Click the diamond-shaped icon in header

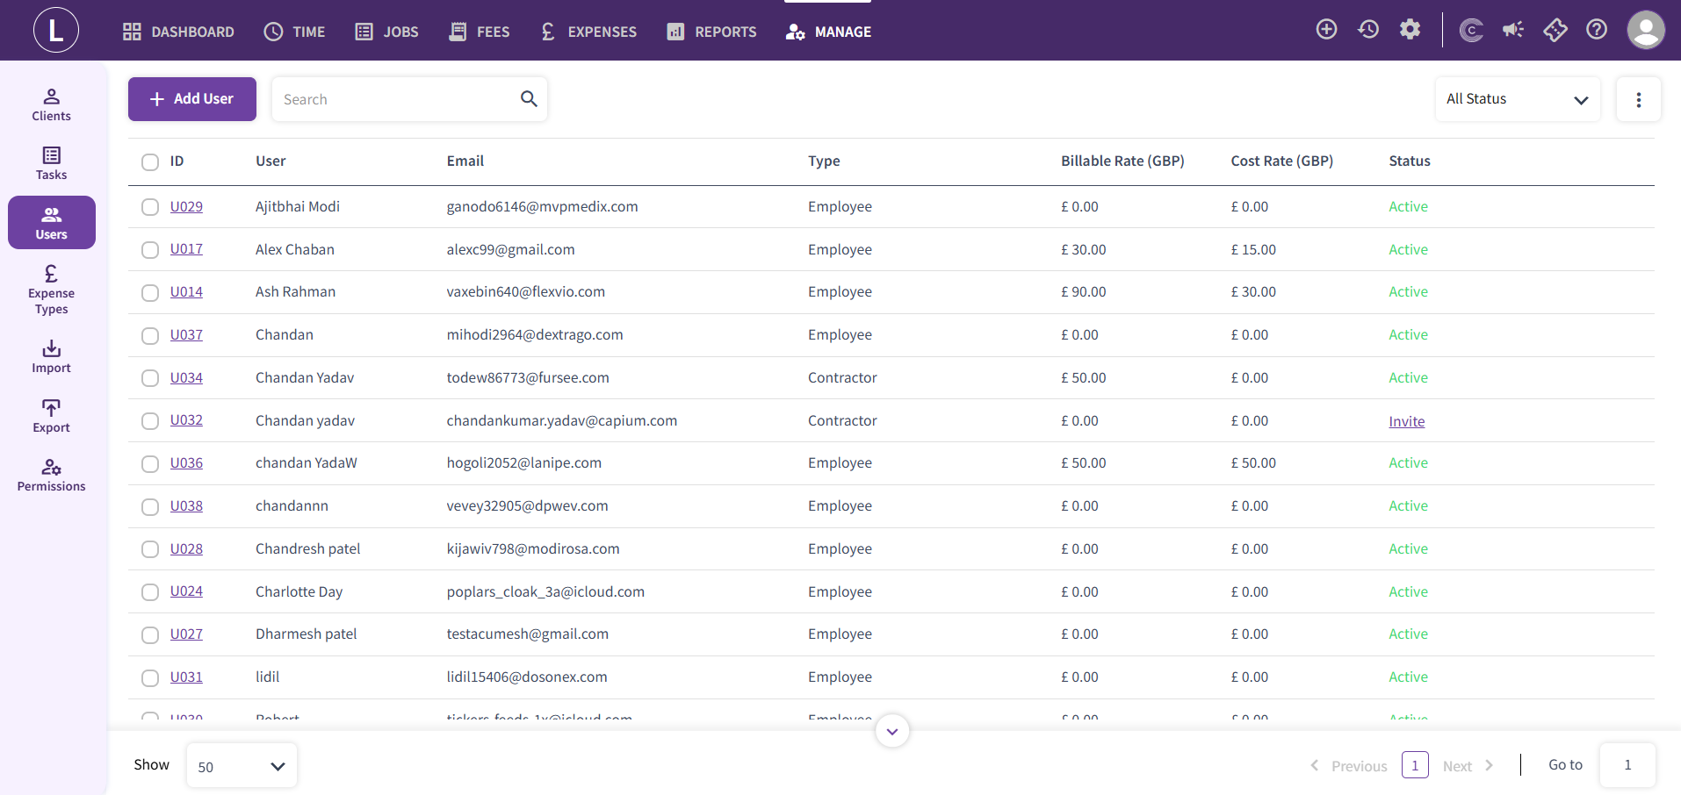point(1555,30)
